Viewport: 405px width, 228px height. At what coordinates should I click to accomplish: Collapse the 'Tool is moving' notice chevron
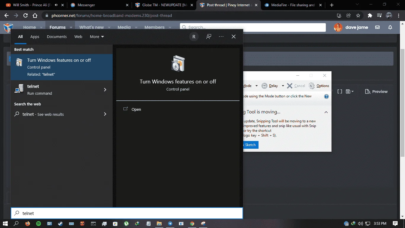(326, 112)
